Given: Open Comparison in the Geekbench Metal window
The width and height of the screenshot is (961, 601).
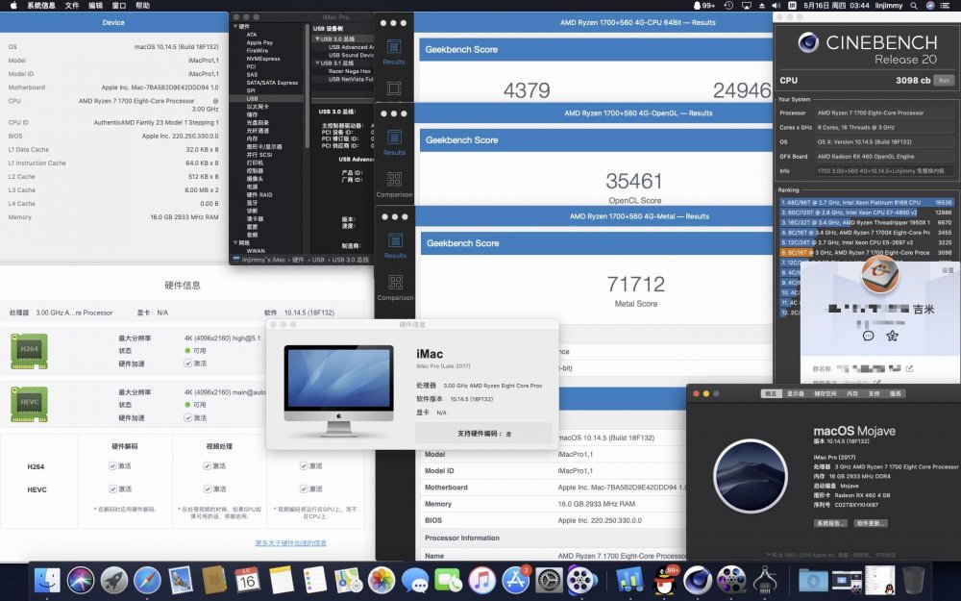Looking at the screenshot, I should (395, 288).
